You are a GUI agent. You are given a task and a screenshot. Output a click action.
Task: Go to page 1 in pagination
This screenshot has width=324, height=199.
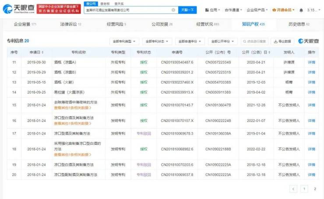[304, 189]
